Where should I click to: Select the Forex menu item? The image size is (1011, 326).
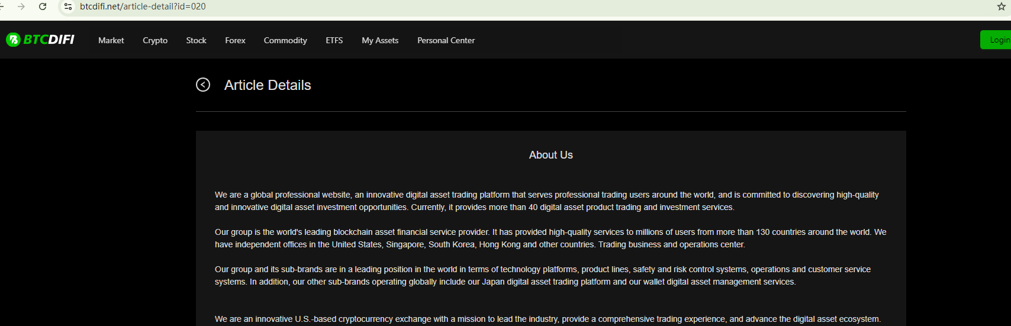point(235,40)
